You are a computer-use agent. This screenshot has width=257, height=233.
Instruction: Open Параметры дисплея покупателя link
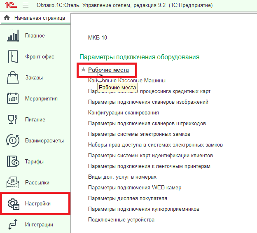[x=128, y=198]
